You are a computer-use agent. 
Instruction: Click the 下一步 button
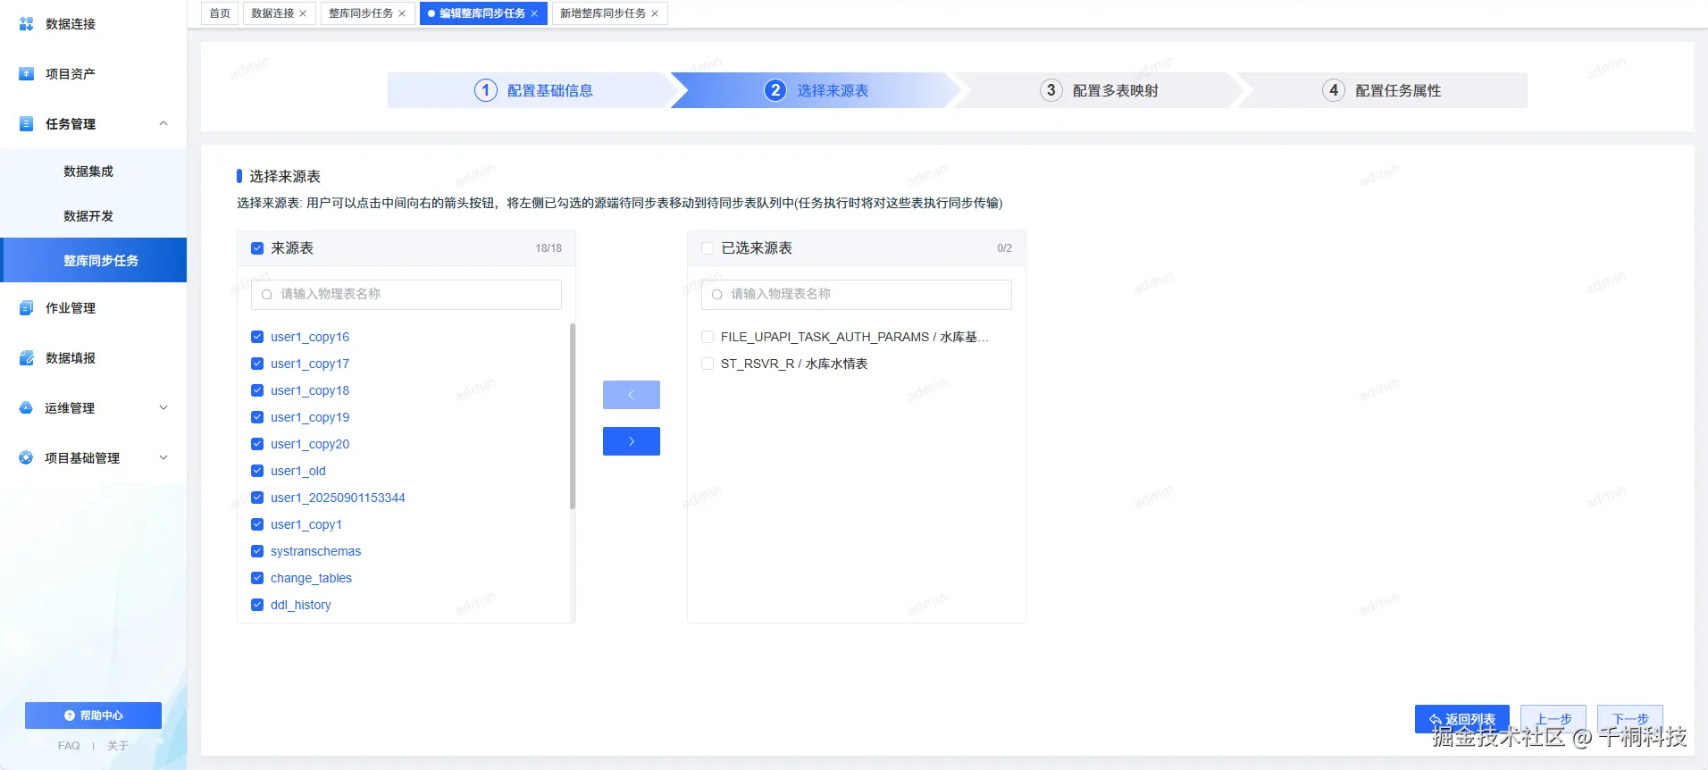1630,719
